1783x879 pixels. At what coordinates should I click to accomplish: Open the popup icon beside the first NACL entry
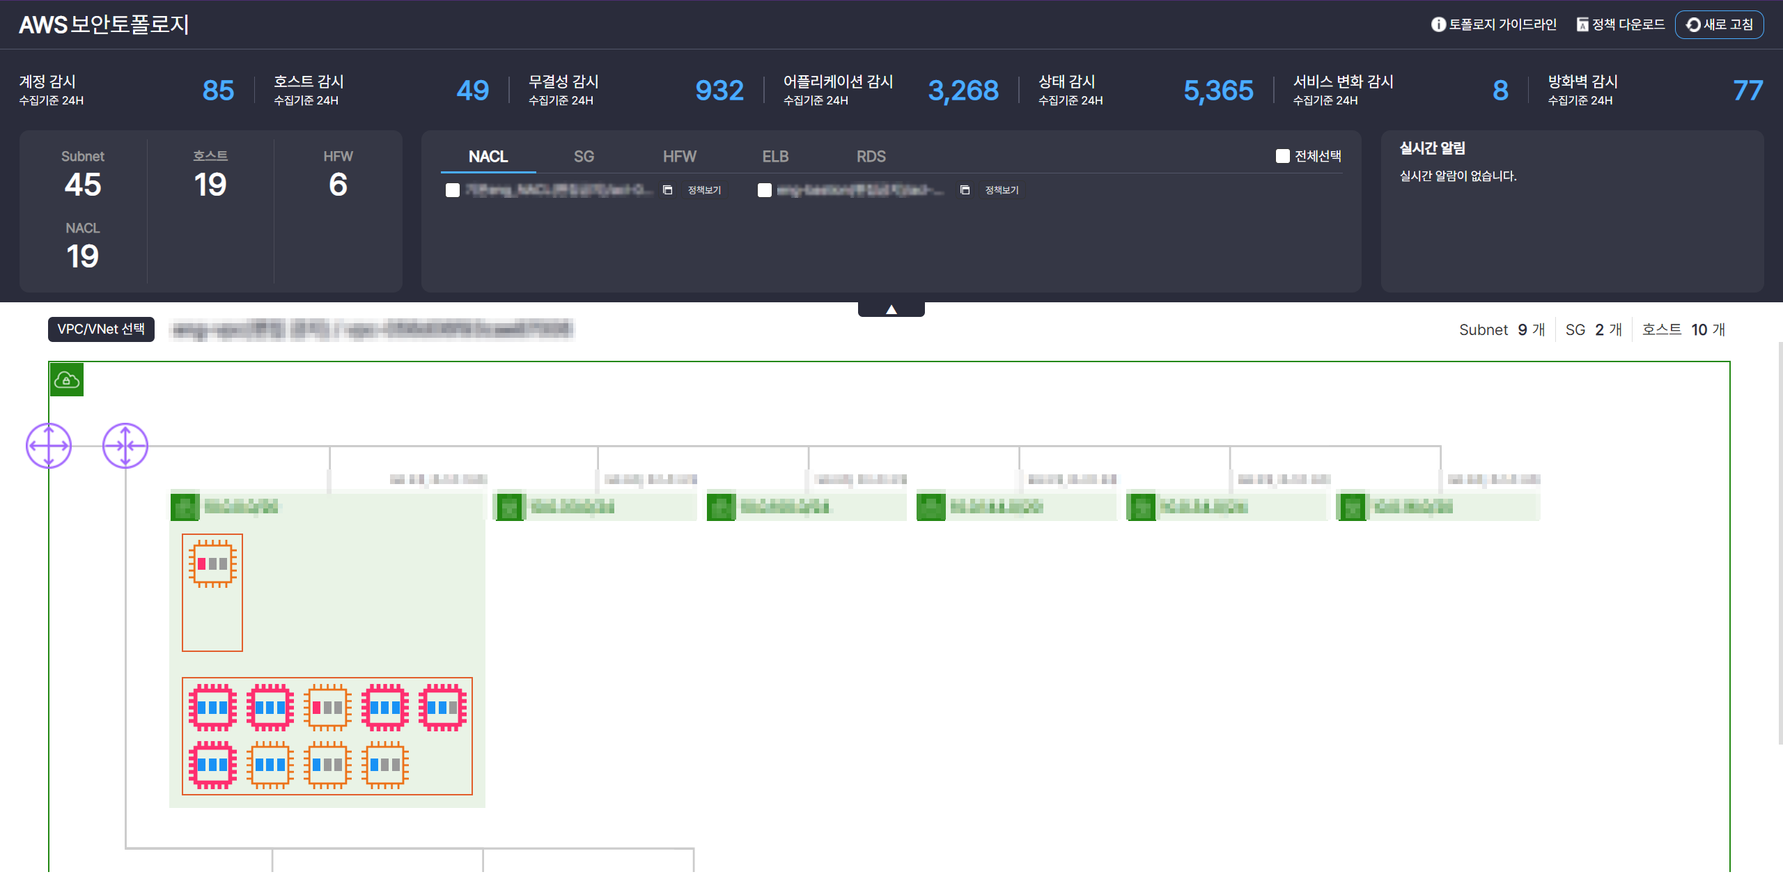tap(667, 190)
